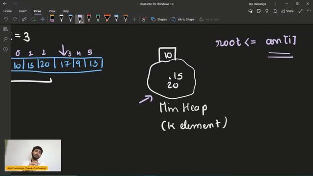Viewport: 313px width, 176px height.
Task: Open recent notes clock icon
Action: [5, 49]
